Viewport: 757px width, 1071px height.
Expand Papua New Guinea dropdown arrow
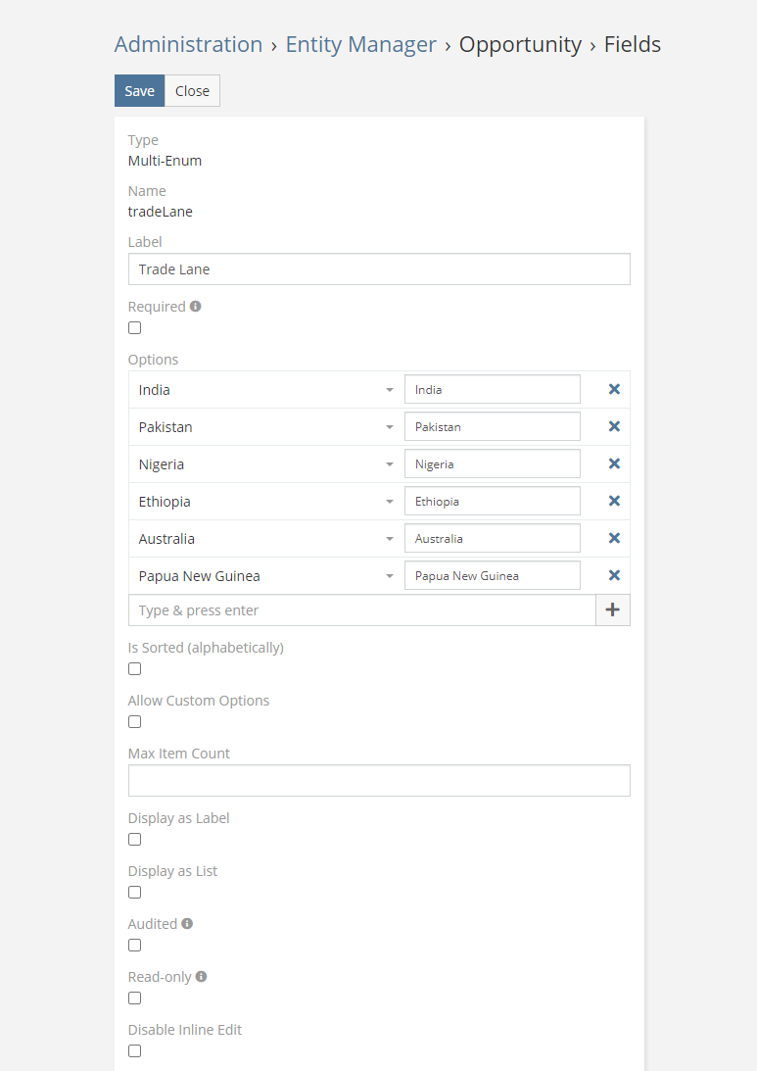pyautogui.click(x=389, y=576)
